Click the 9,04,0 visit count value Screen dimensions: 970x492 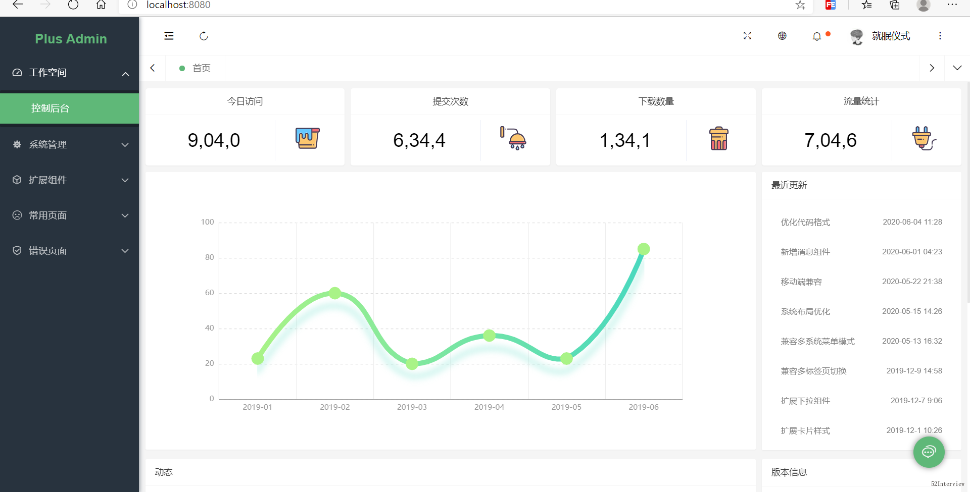coord(214,140)
